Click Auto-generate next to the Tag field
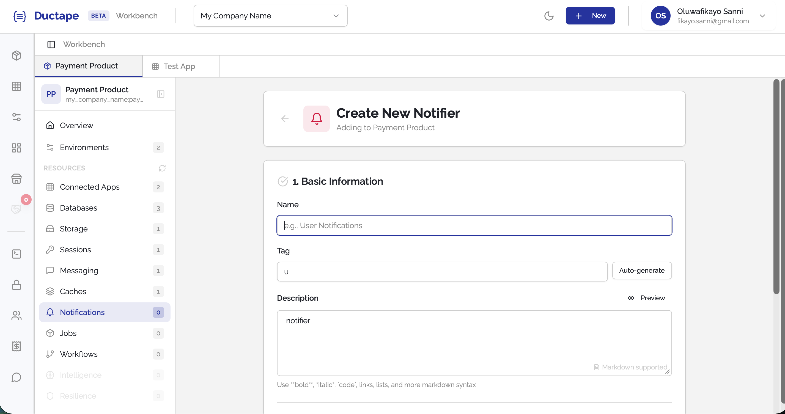This screenshot has height=414, width=785. (x=642, y=271)
